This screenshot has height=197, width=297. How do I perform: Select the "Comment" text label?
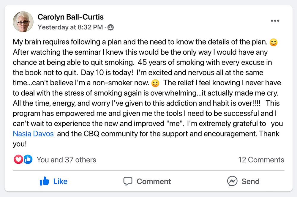click(x=154, y=181)
